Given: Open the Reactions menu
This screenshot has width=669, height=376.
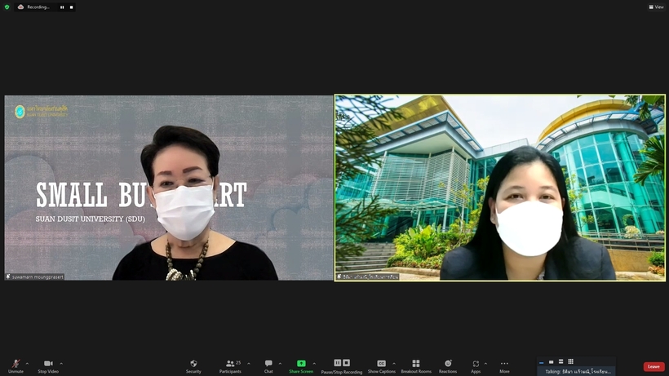Looking at the screenshot, I should (448, 366).
